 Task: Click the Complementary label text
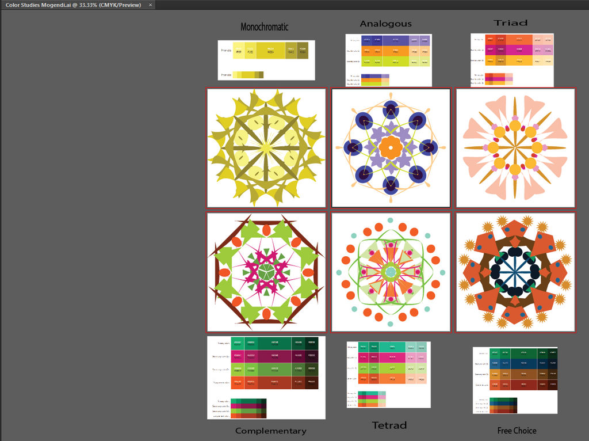tap(271, 431)
